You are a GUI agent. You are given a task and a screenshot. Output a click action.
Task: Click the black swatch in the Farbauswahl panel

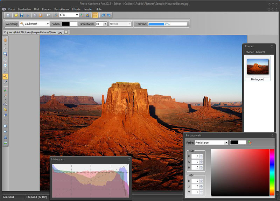(234, 143)
